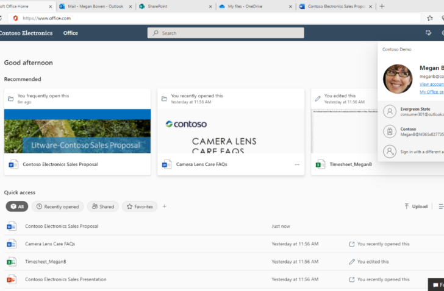444x291 pixels.
Task: Open the Camera Lens Care FAQs card thumbnail
Action: 231,131
